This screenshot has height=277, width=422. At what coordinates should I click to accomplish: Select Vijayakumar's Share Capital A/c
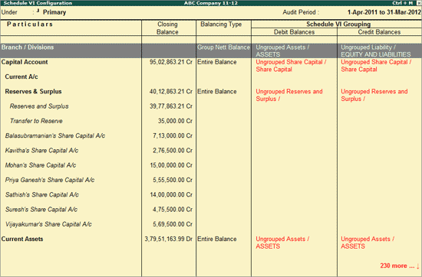[x=48, y=224]
